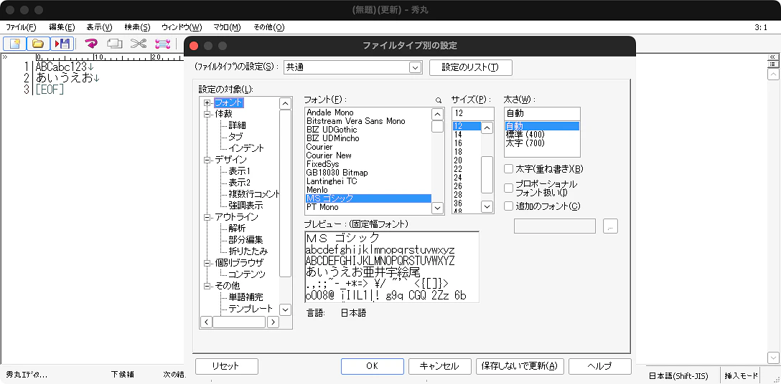The image size is (781, 384).
Task: Collapse the デザイン tree node
Action: 207,160
